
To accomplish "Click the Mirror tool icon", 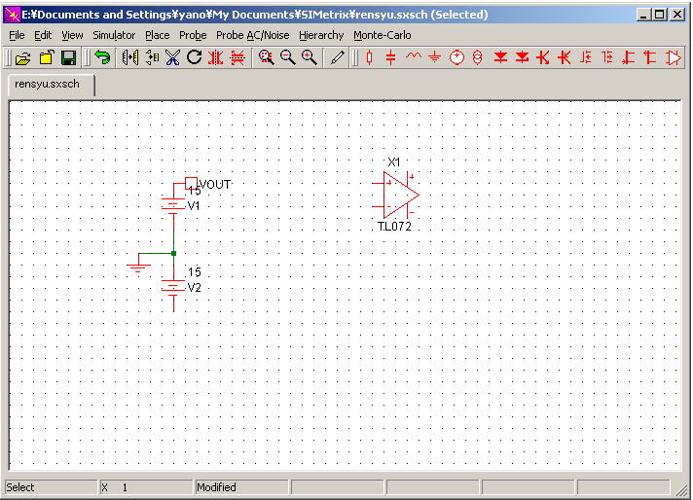I will coord(130,57).
